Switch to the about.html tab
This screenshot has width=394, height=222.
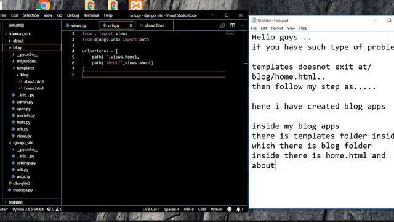[155, 25]
